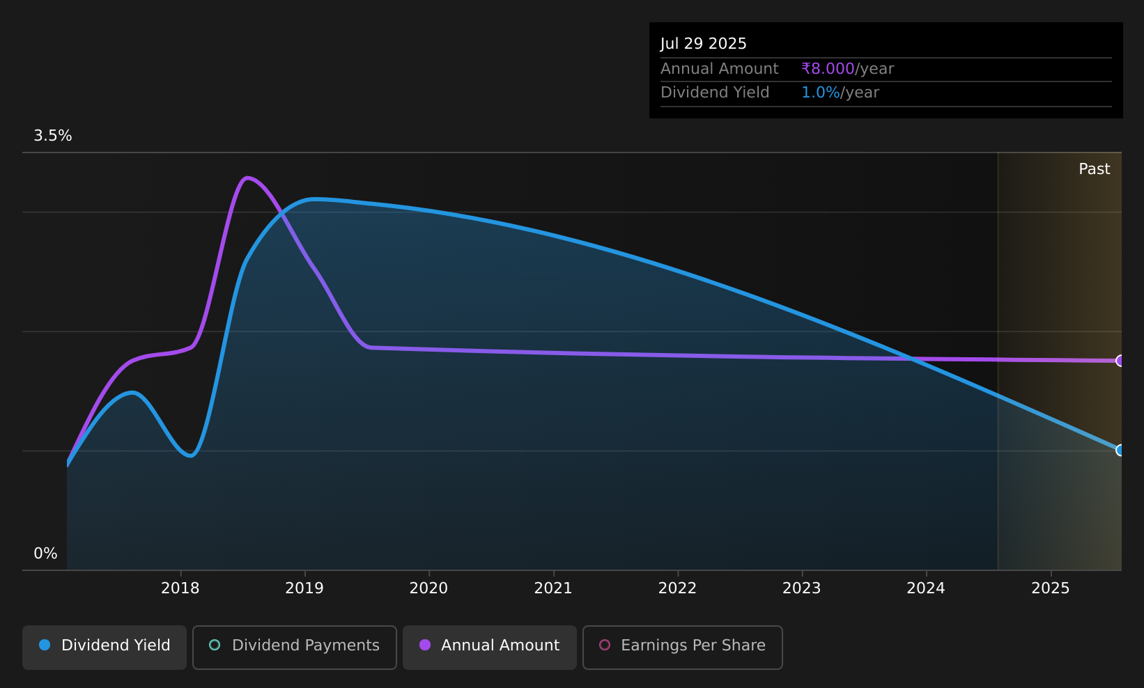Click the 2020 x-axis label
Screen dimensions: 1144x688
(428, 588)
